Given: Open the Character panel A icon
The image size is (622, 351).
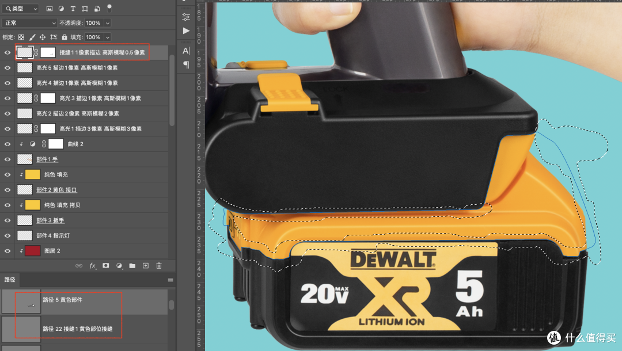Looking at the screenshot, I should click(186, 51).
